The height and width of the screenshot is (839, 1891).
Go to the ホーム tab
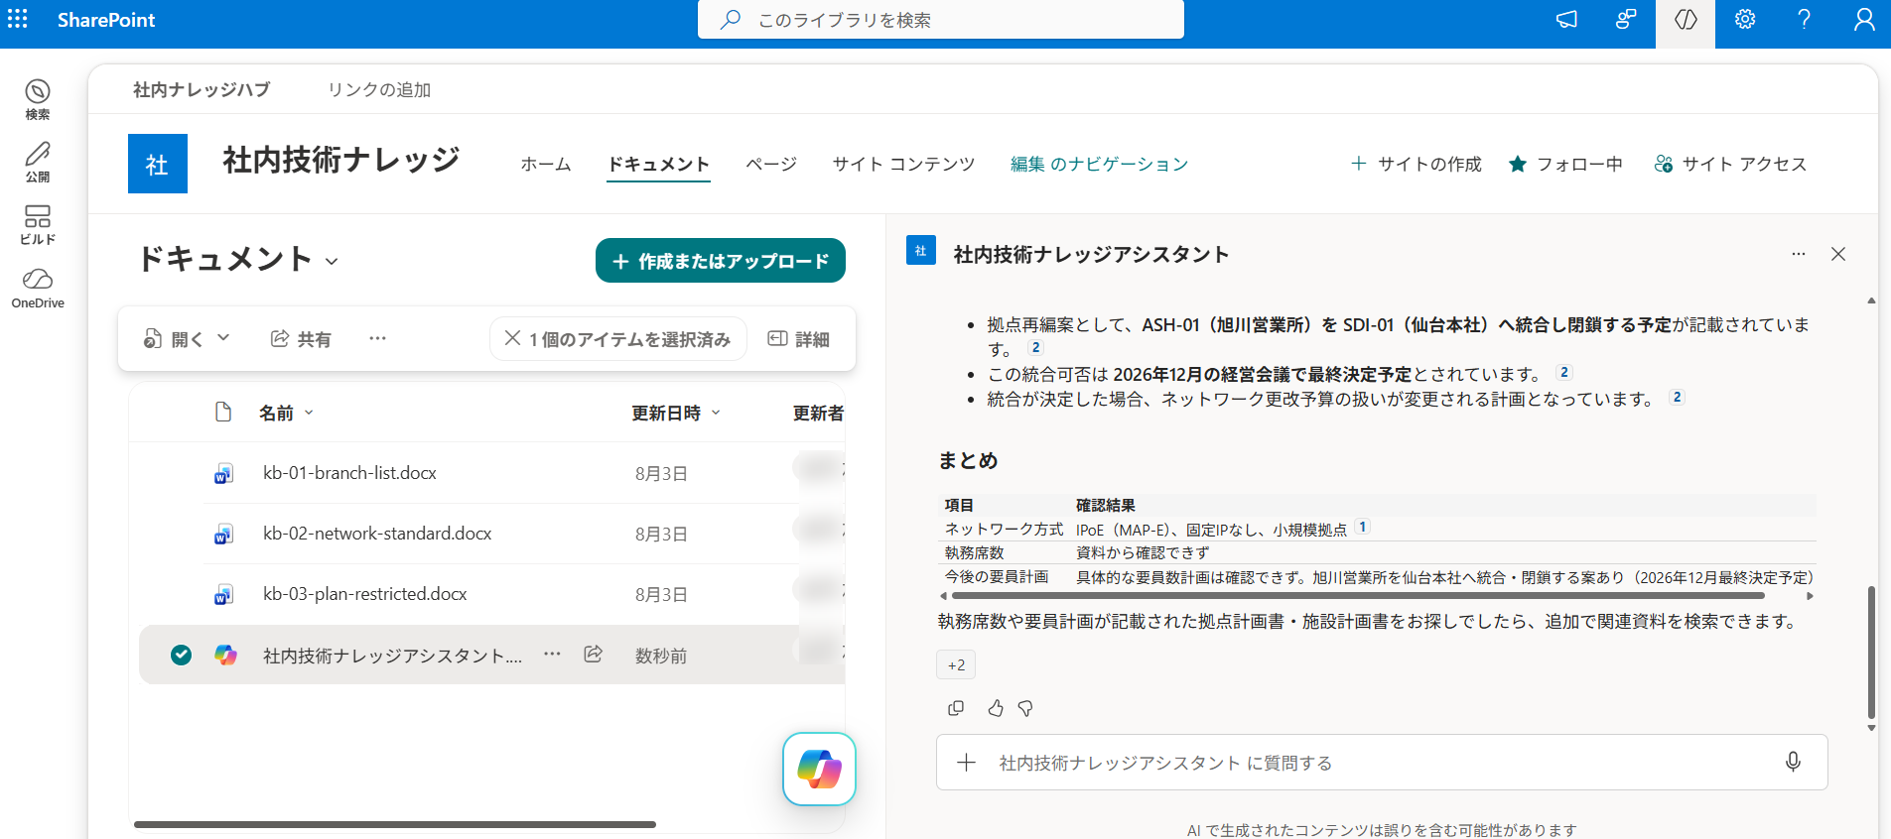click(x=546, y=164)
